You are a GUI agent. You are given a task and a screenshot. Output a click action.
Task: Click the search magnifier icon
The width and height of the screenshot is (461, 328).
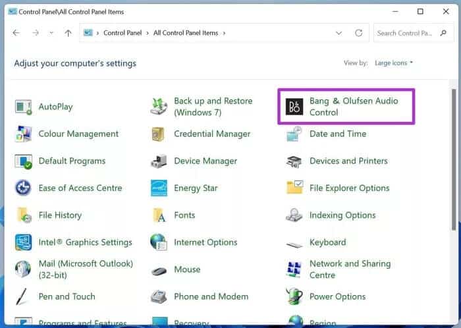tap(443, 33)
